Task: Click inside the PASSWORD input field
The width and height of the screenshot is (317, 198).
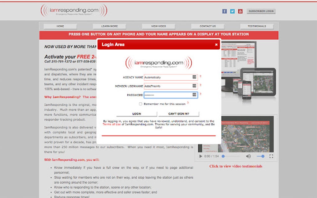Action: click(x=169, y=95)
